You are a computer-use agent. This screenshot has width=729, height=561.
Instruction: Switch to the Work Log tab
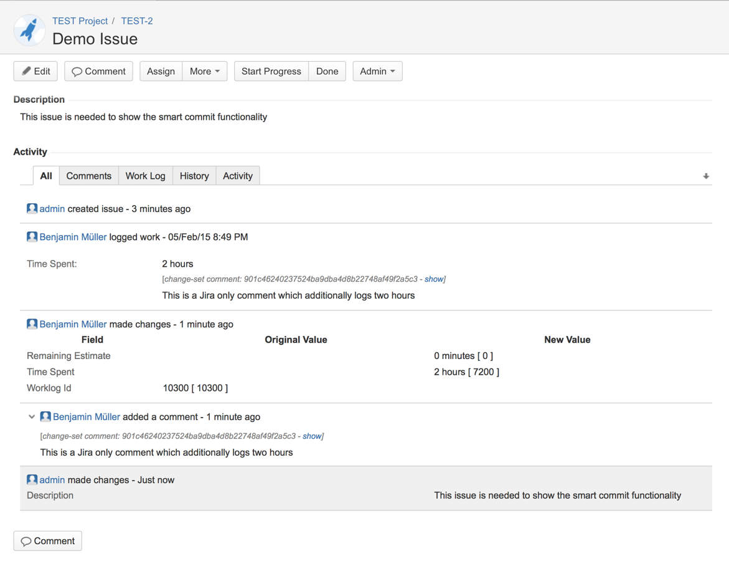pyautogui.click(x=145, y=176)
